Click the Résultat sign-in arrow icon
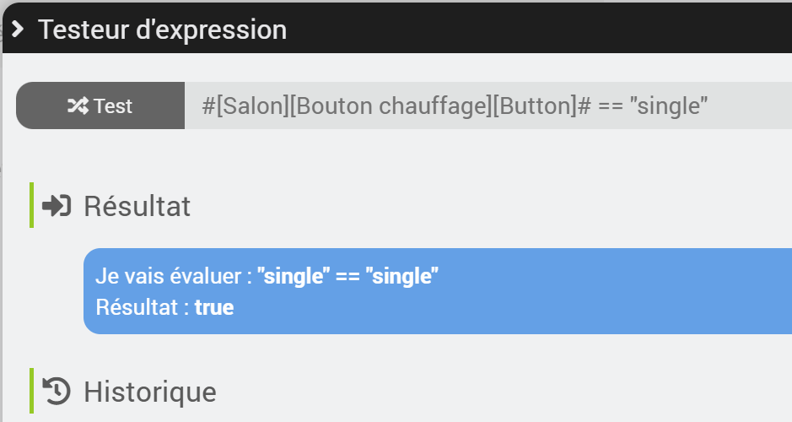The image size is (792, 422). point(57,206)
